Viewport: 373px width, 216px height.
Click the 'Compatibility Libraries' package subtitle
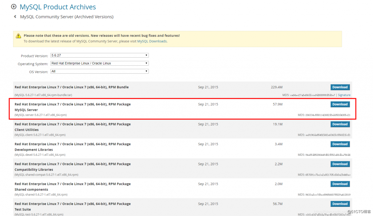click(x=34, y=170)
